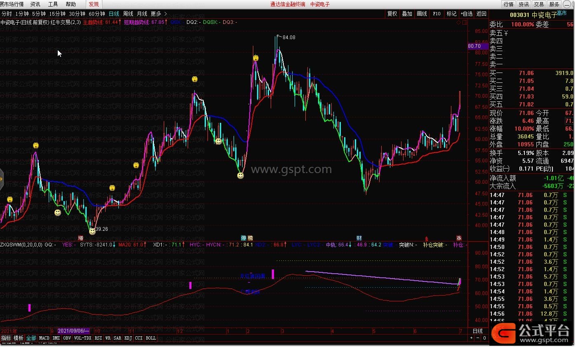The image size is (576, 347).
Task: Apply the RSI indicator
Action: click(x=98, y=338)
